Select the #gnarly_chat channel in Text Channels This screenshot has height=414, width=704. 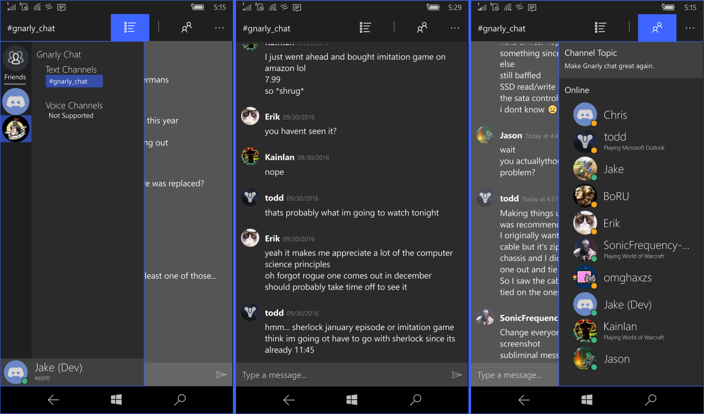(74, 82)
